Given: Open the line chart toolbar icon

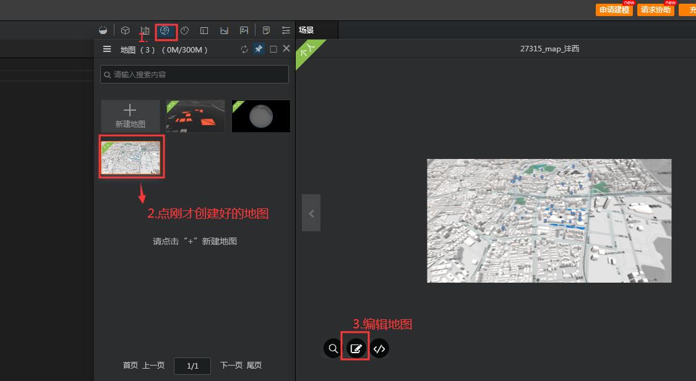Looking at the screenshot, I should tap(224, 30).
